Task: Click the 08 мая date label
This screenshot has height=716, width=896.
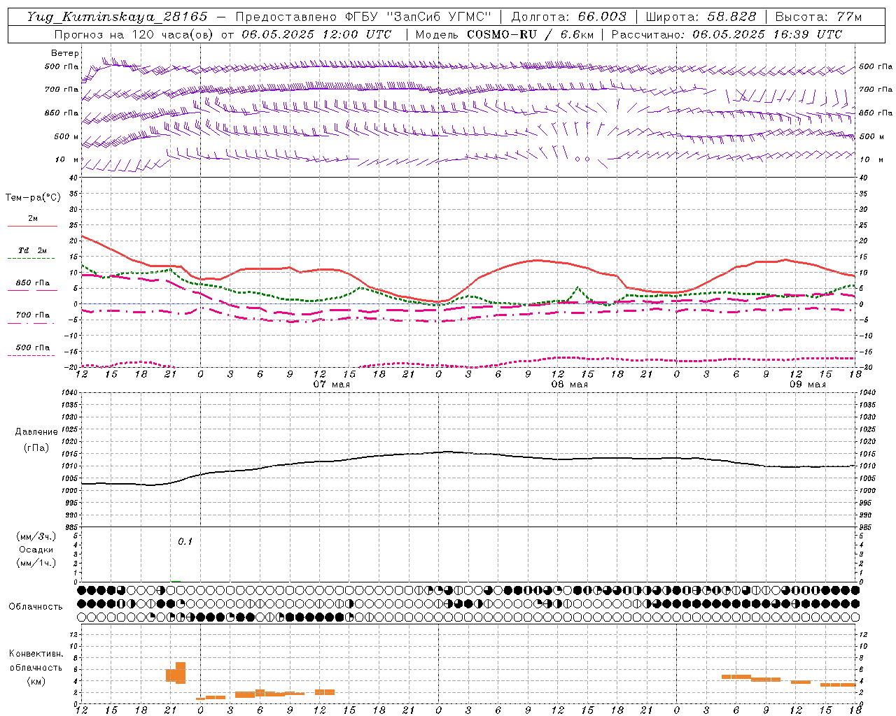Action: (x=569, y=385)
